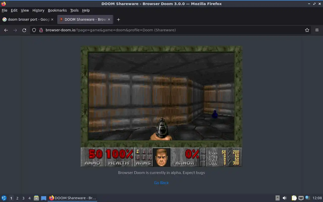Open the Tools menu
The image size is (323, 202).
click(74, 10)
